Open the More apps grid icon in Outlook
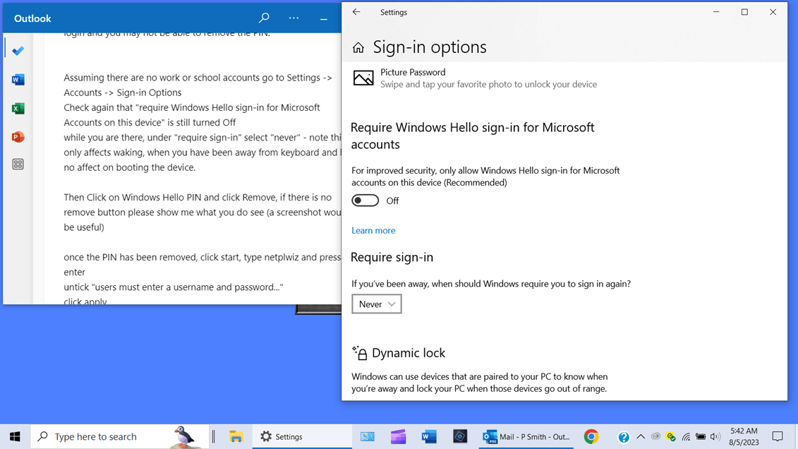The width and height of the screenshot is (798, 449). 18,164
